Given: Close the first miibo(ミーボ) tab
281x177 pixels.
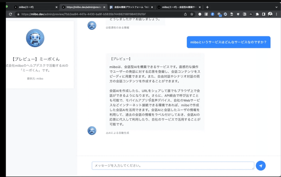Looking at the screenshot, I should click(57, 7).
